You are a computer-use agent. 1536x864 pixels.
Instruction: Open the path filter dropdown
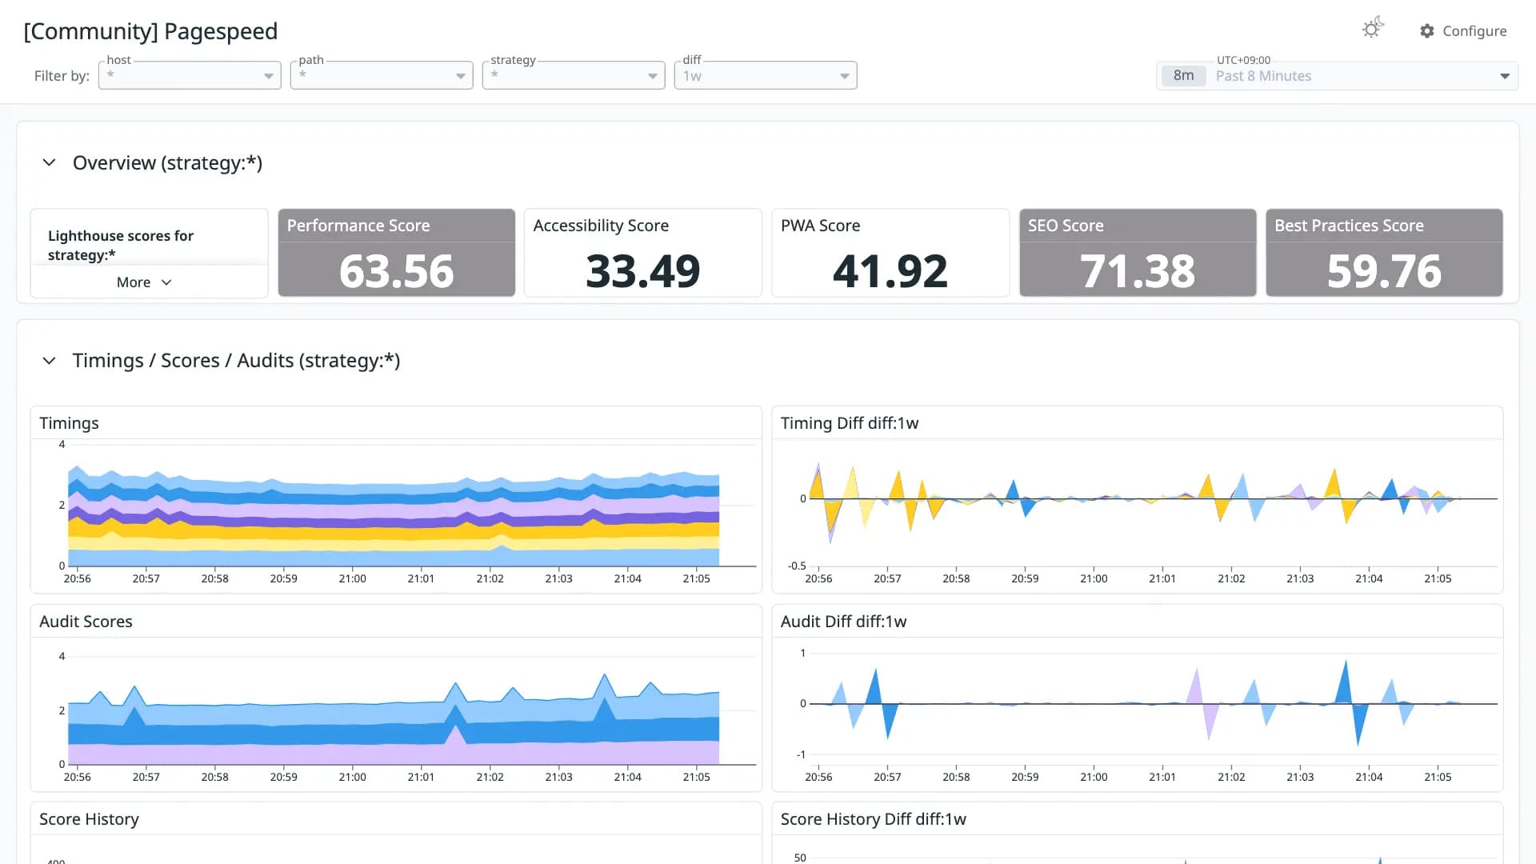[x=382, y=75]
